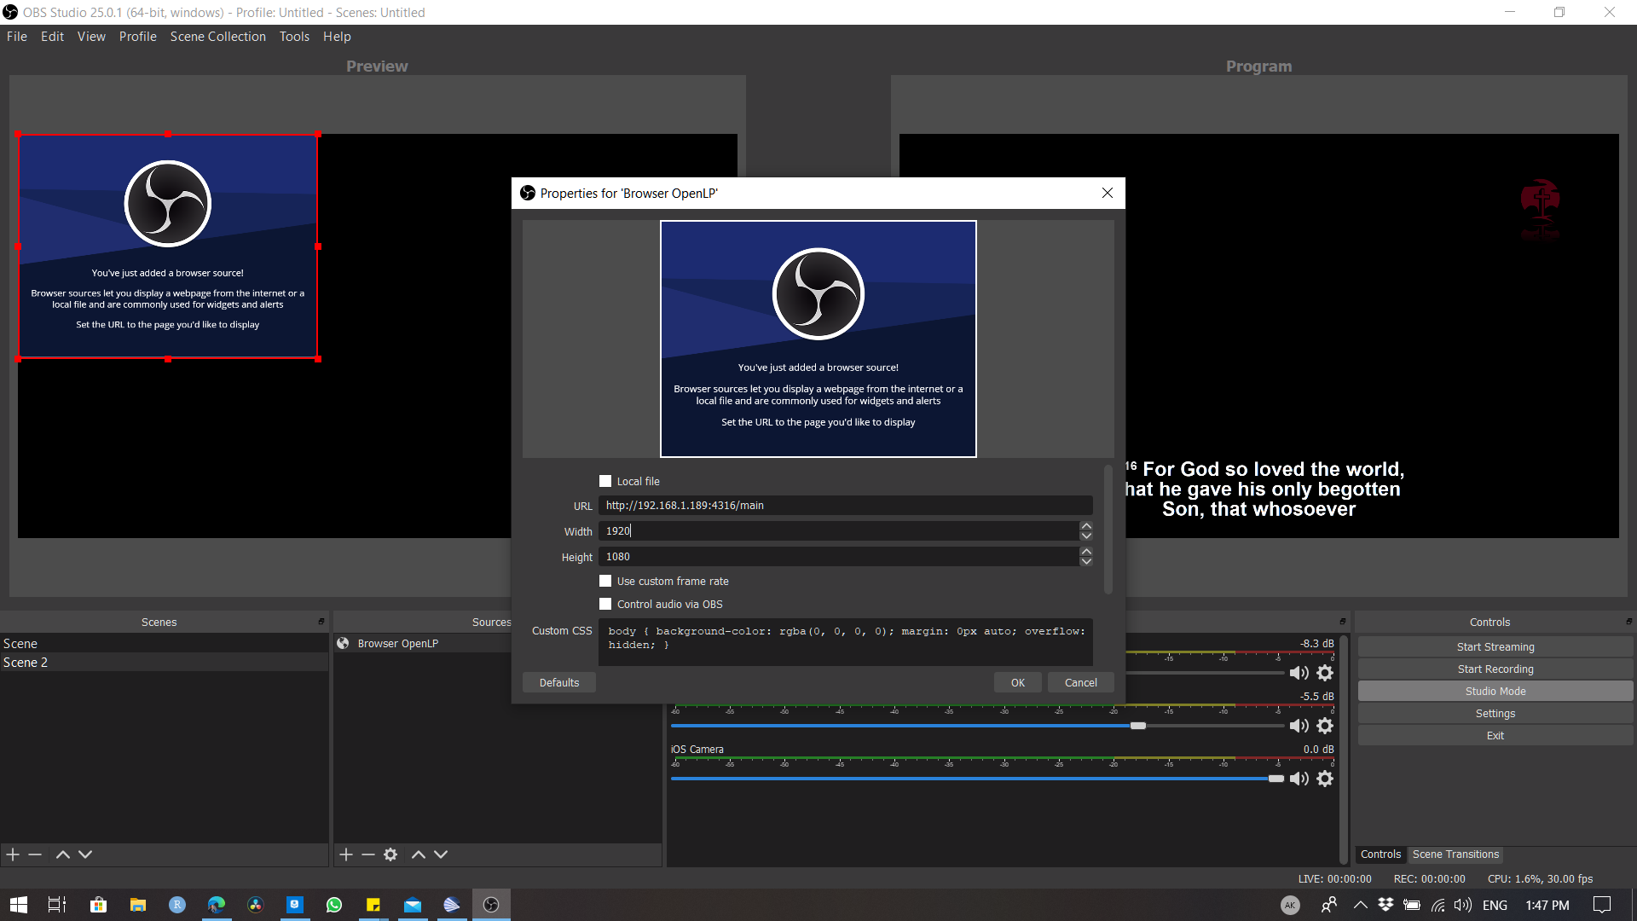Viewport: 1637px width, 921px height.
Task: Enable Control audio via OBS
Action: pos(605,604)
